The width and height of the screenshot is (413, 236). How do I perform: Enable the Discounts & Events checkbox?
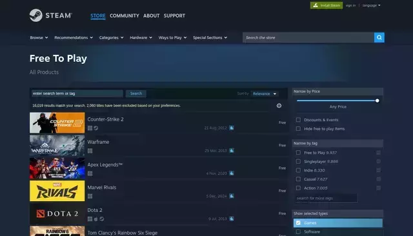[x=298, y=120]
